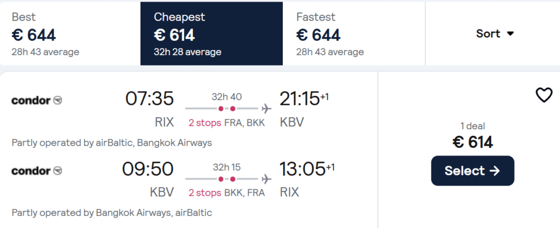Click the return 09:50 departure time
The image size is (560, 228).
point(148,169)
